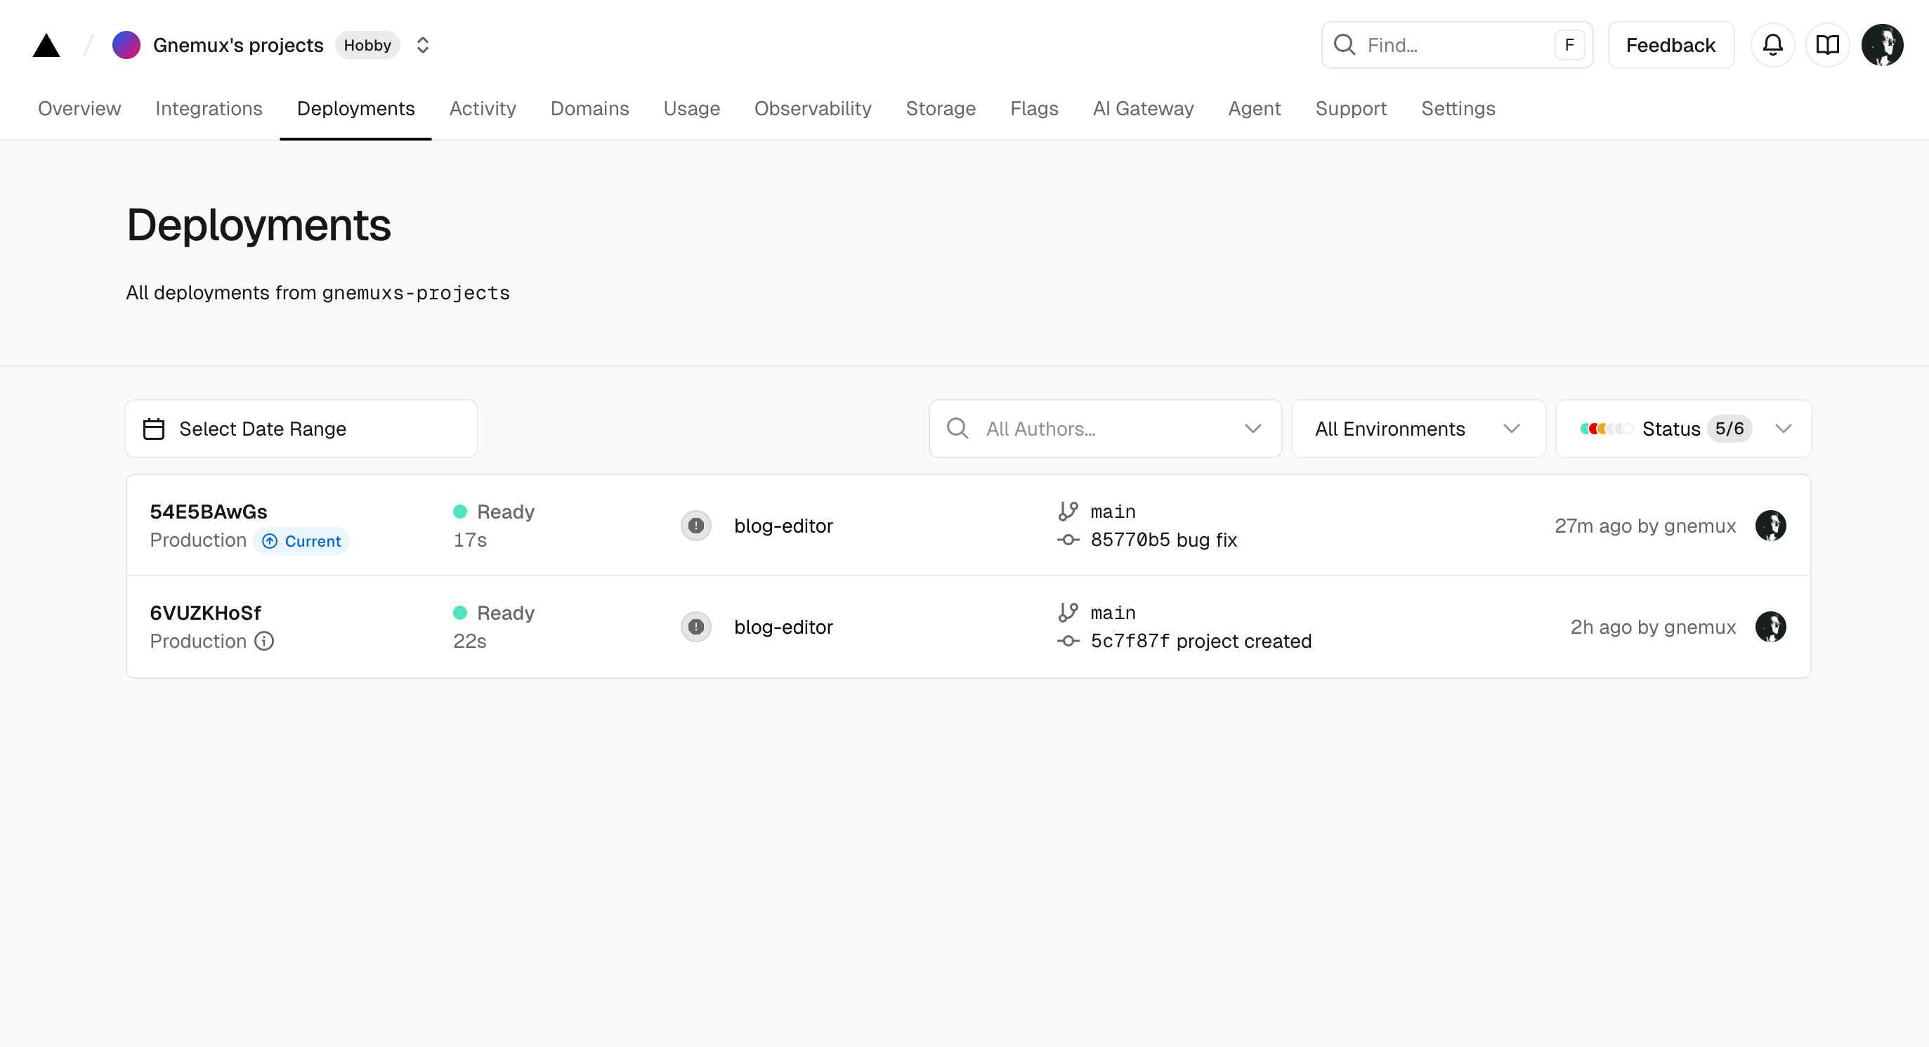Open the All Environments dropdown

(x=1418, y=429)
